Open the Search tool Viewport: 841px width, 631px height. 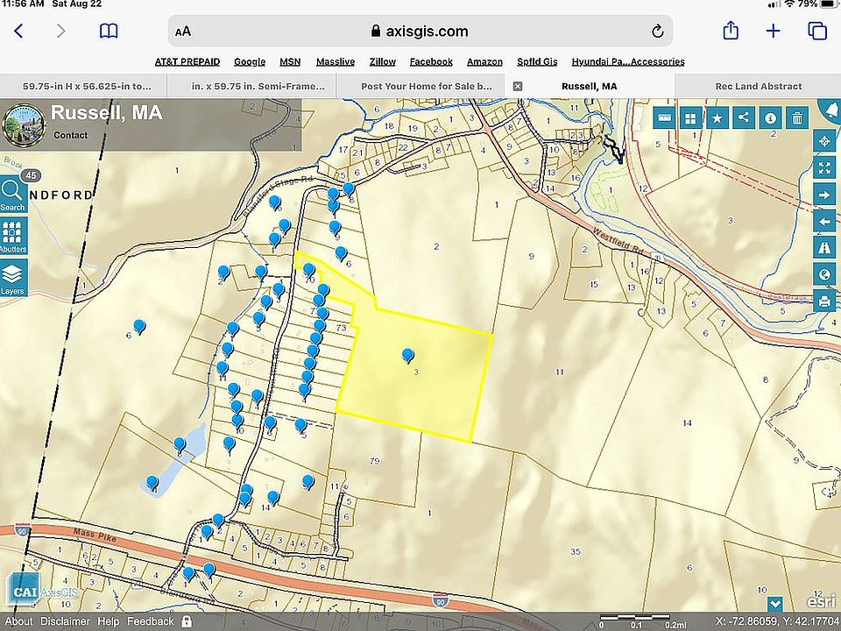pos(13,195)
